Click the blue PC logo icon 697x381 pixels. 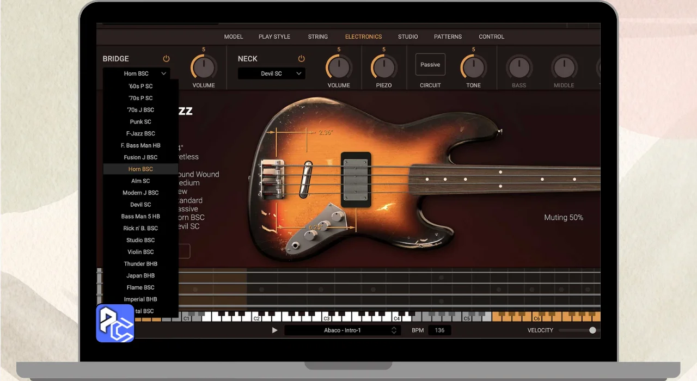tap(115, 323)
